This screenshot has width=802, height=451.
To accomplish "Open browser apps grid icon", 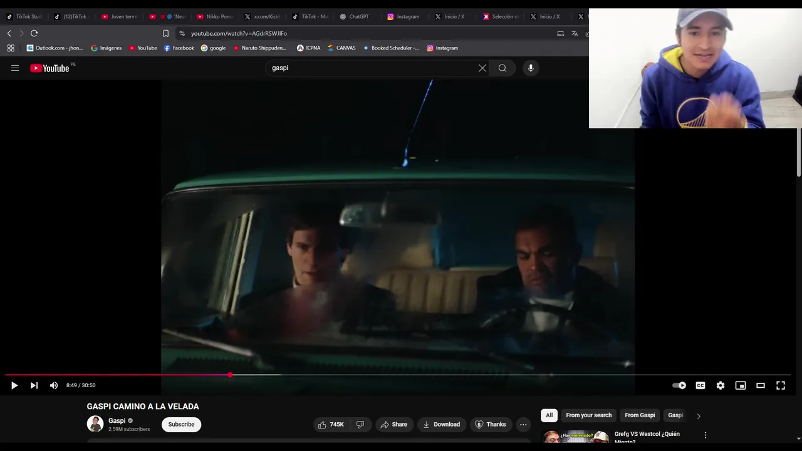I will click(x=11, y=48).
